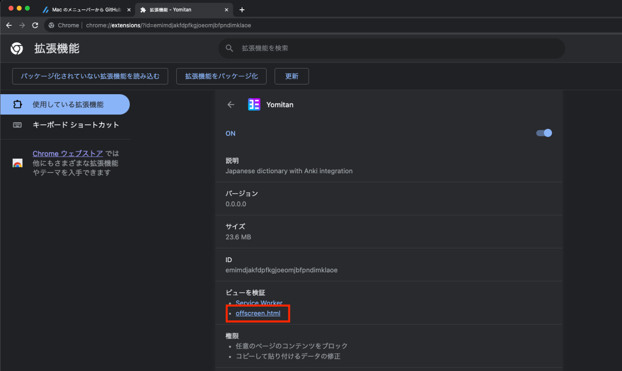622x371 pixels.
Task: Toggle the Yomitan ON switch
Action: click(x=544, y=133)
